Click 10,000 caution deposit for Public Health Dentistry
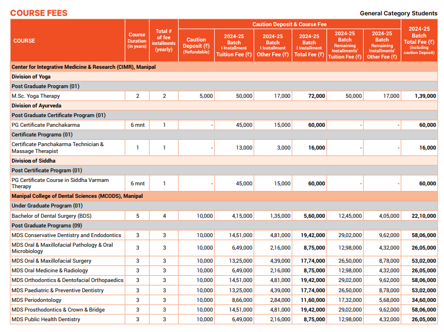The width and height of the screenshot is (444, 332). coord(205,319)
